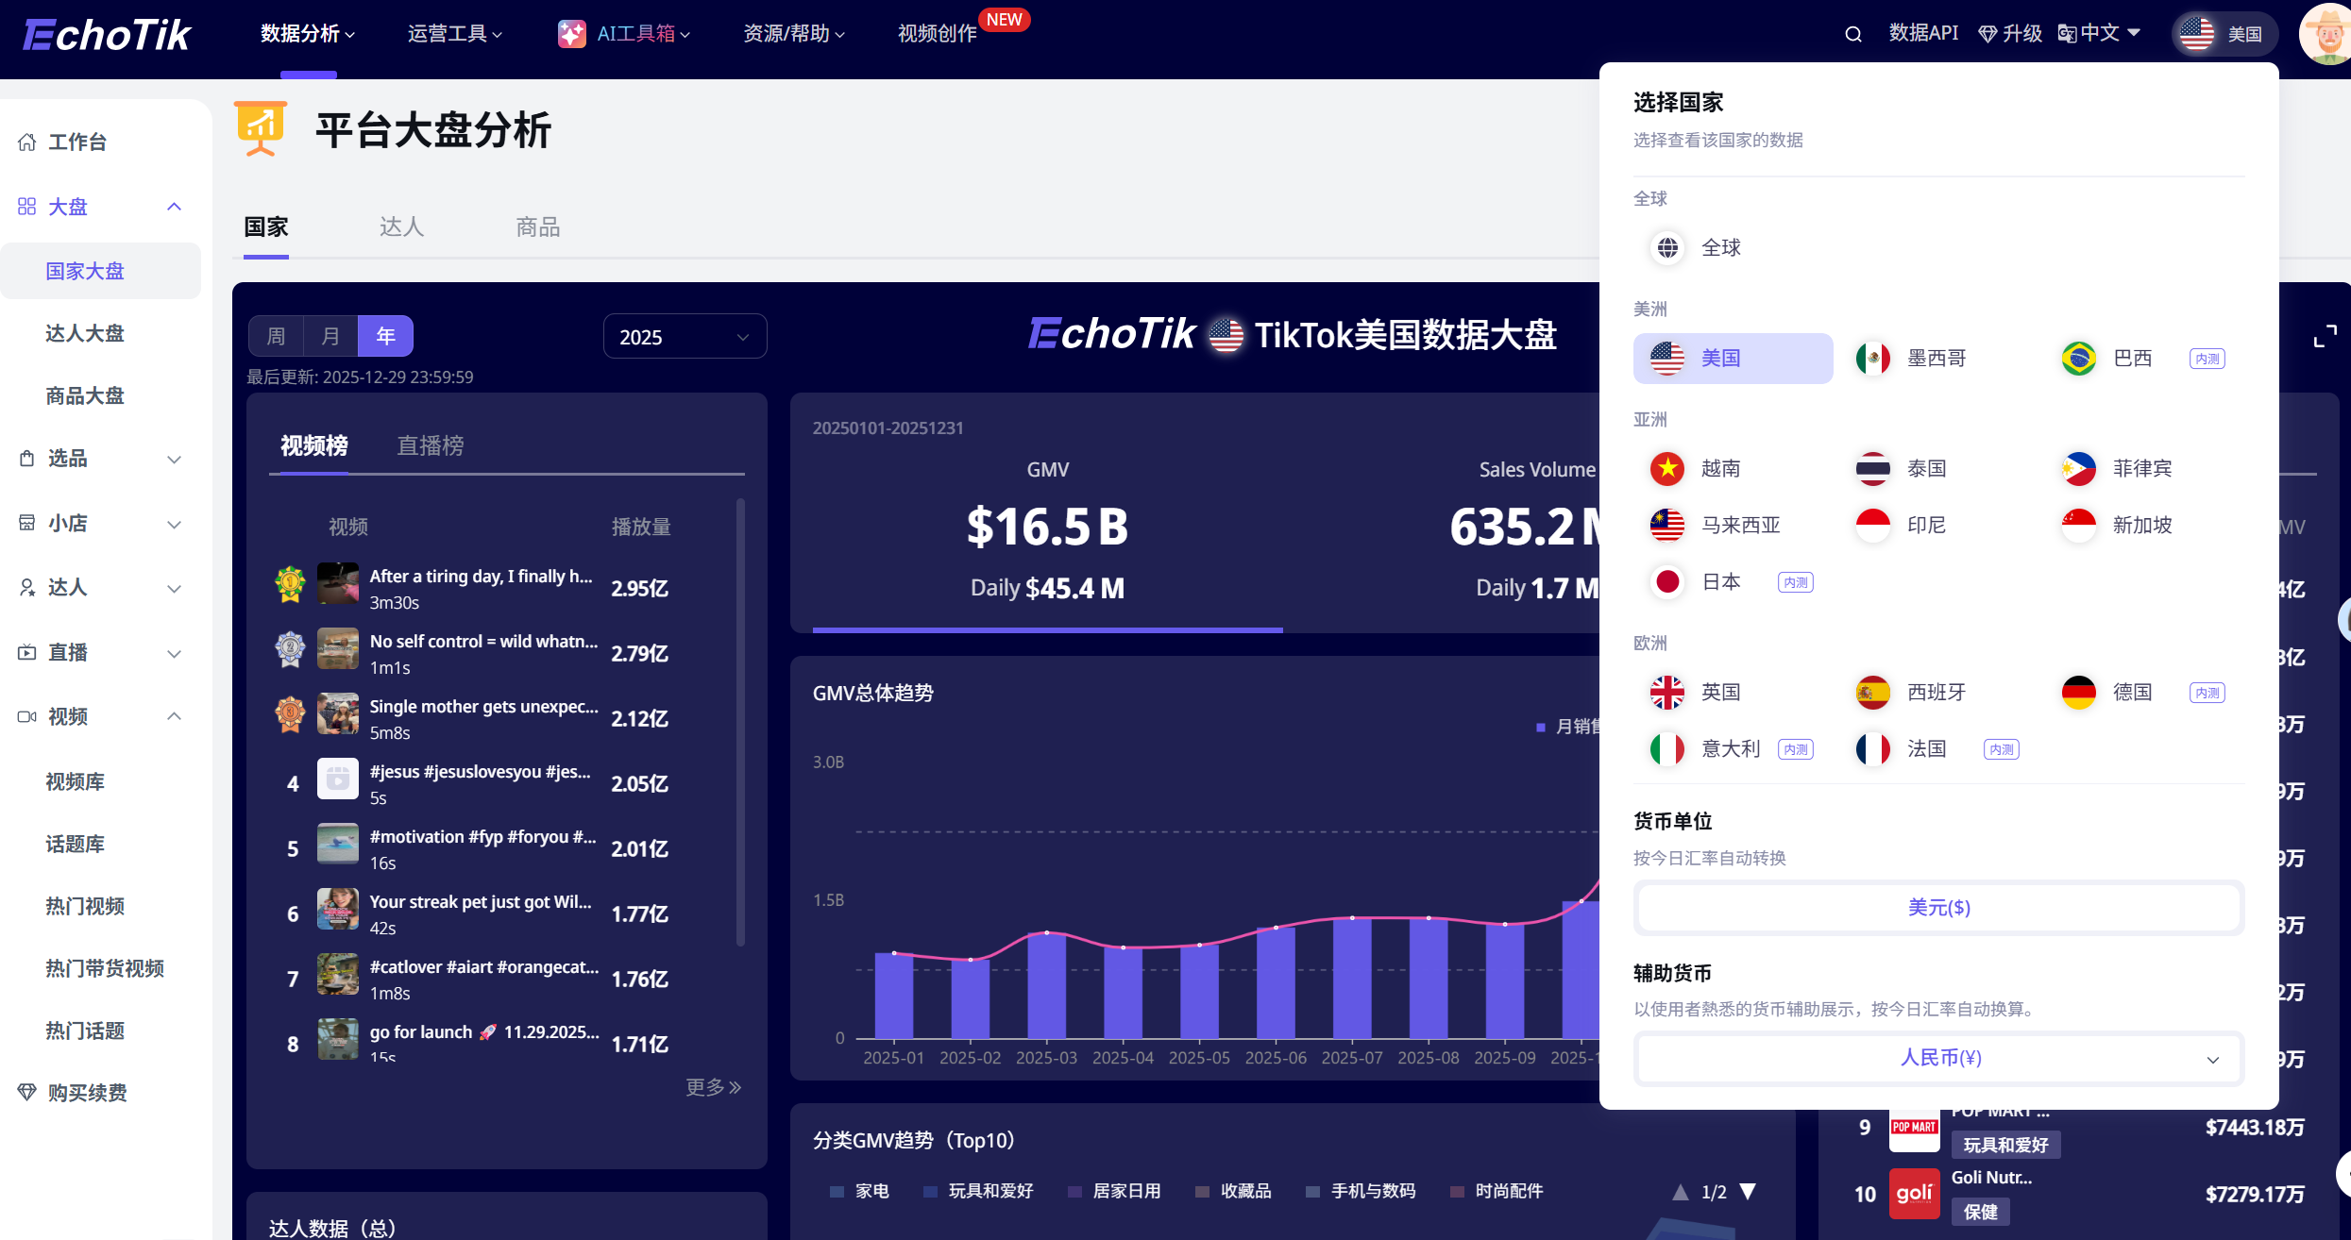This screenshot has width=2351, height=1240.
Task: Select the global globe icon
Action: tap(1668, 247)
